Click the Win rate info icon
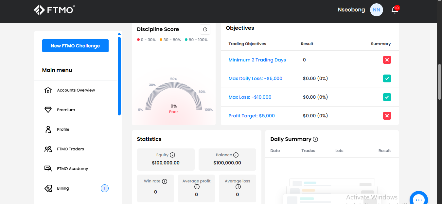The height and width of the screenshot is (204, 442). pos(165,181)
